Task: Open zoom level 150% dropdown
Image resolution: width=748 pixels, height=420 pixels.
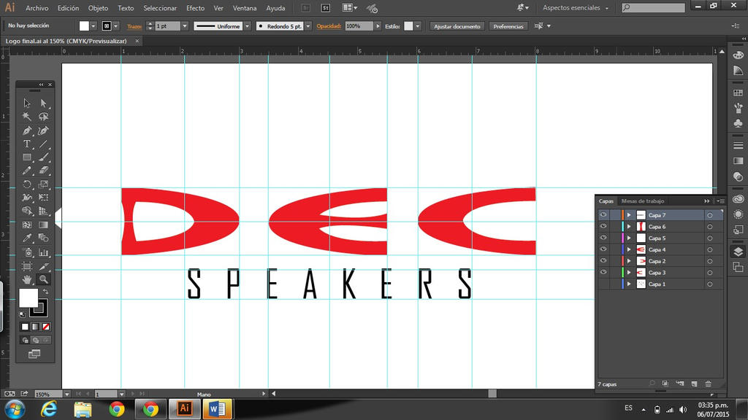Action: coord(66,394)
